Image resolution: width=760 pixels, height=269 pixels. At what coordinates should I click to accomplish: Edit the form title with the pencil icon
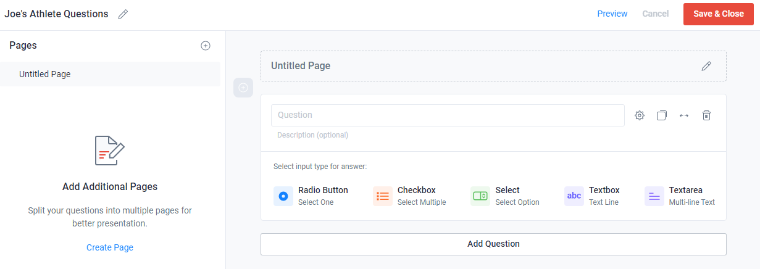coord(123,14)
